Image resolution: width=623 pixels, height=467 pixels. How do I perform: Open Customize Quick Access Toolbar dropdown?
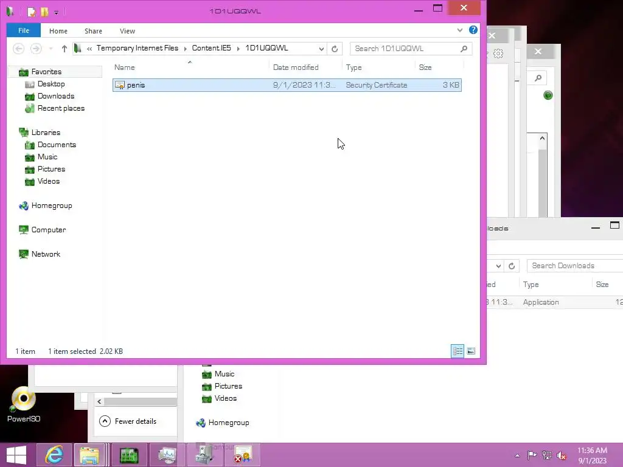[x=56, y=13]
